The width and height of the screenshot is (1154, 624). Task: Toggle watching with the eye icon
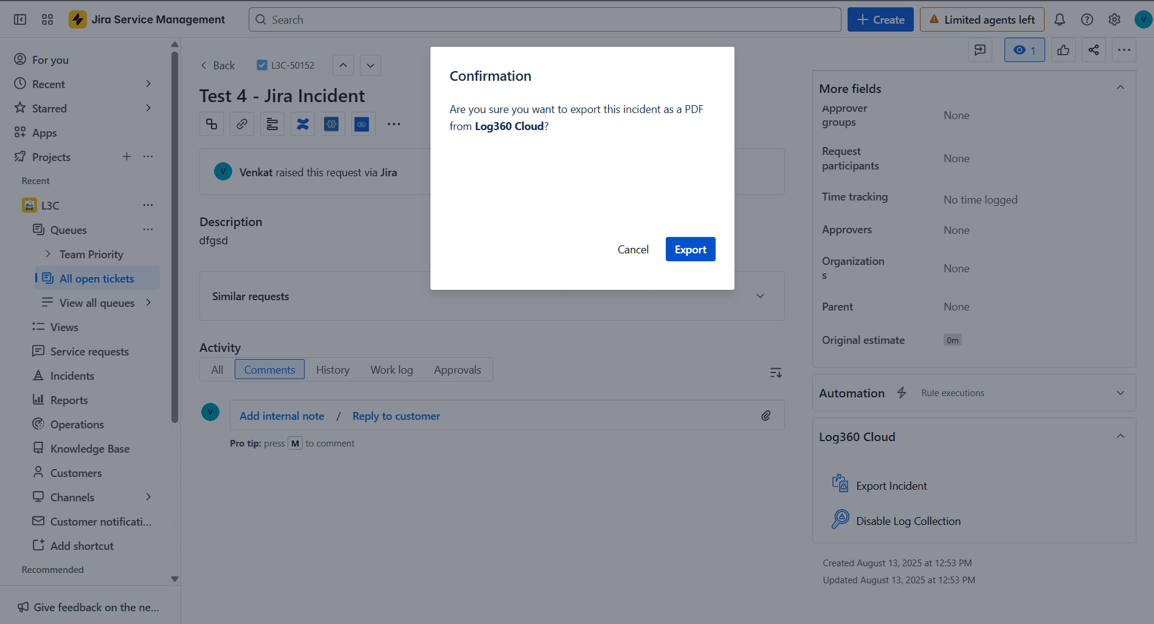(x=1024, y=50)
